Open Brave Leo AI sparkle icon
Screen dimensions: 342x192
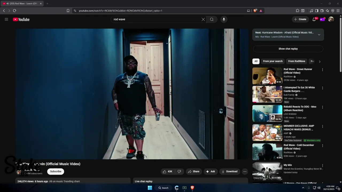[327, 11]
